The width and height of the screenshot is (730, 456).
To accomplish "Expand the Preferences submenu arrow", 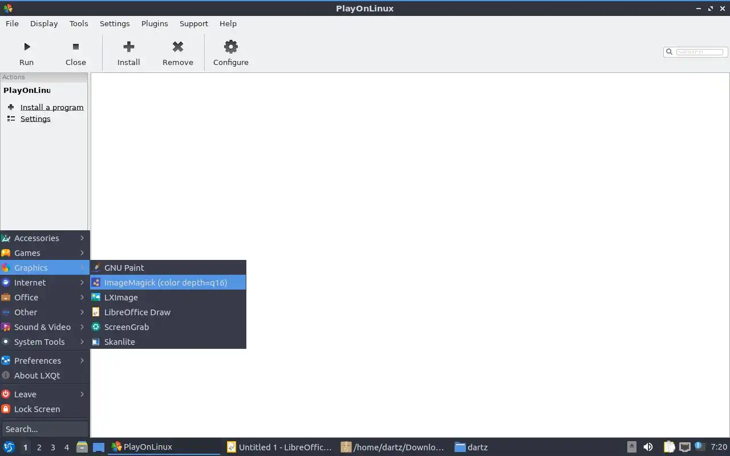I will [x=82, y=360].
